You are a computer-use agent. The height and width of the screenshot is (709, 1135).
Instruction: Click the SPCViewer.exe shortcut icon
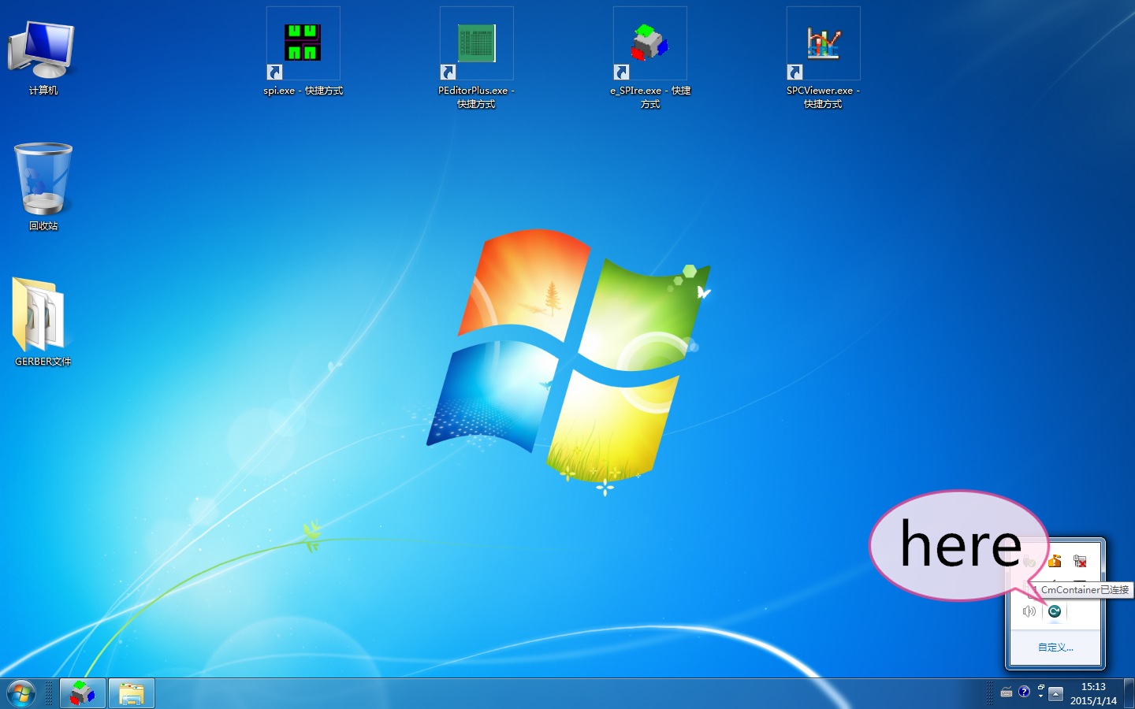pos(823,44)
